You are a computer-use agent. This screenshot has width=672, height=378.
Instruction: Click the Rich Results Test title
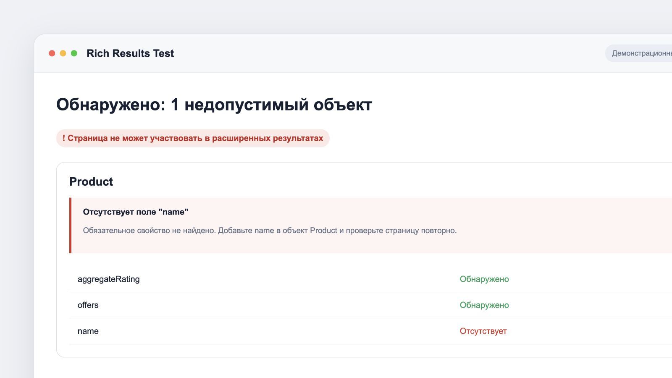(x=130, y=53)
